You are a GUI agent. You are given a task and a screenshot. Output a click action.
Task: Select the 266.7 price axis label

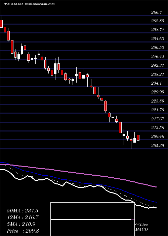point(157,12)
